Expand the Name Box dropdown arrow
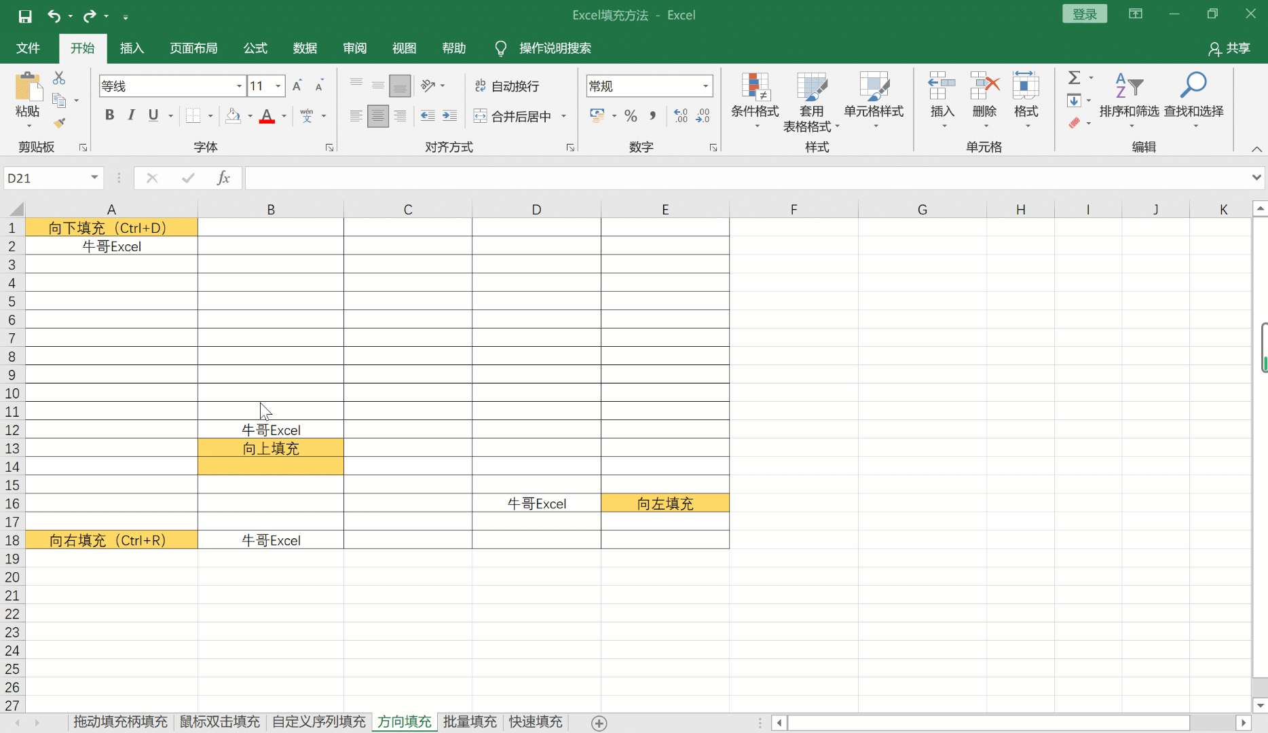 click(x=94, y=178)
